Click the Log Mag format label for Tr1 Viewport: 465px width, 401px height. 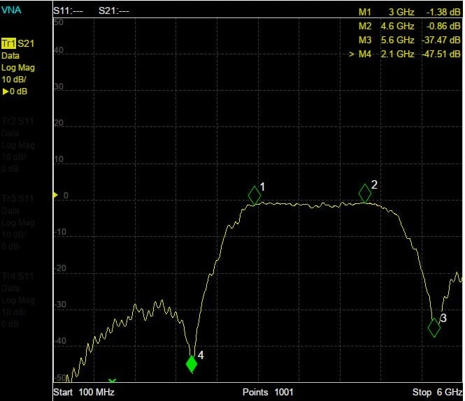[x=18, y=68]
